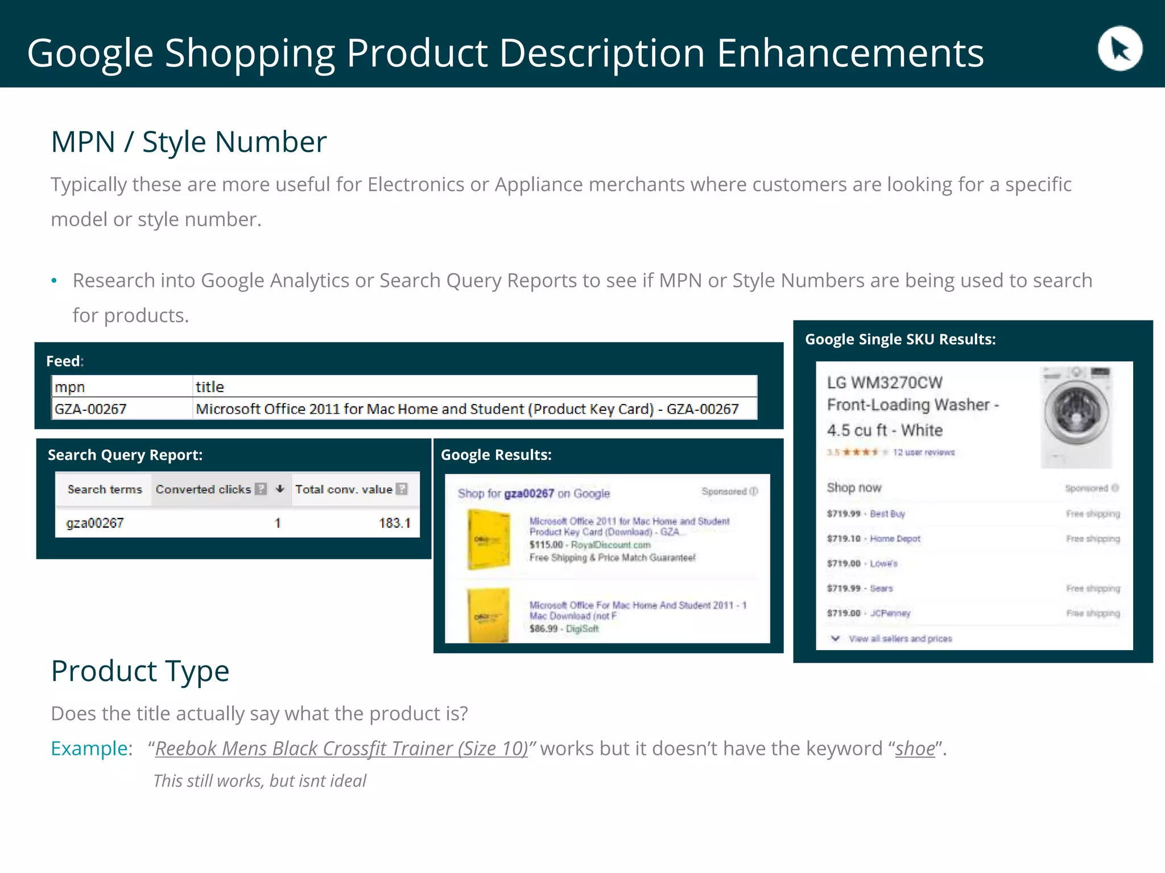Image resolution: width=1165 pixels, height=873 pixels.
Task: Click the Best Buy seller link
Action: pos(887,514)
